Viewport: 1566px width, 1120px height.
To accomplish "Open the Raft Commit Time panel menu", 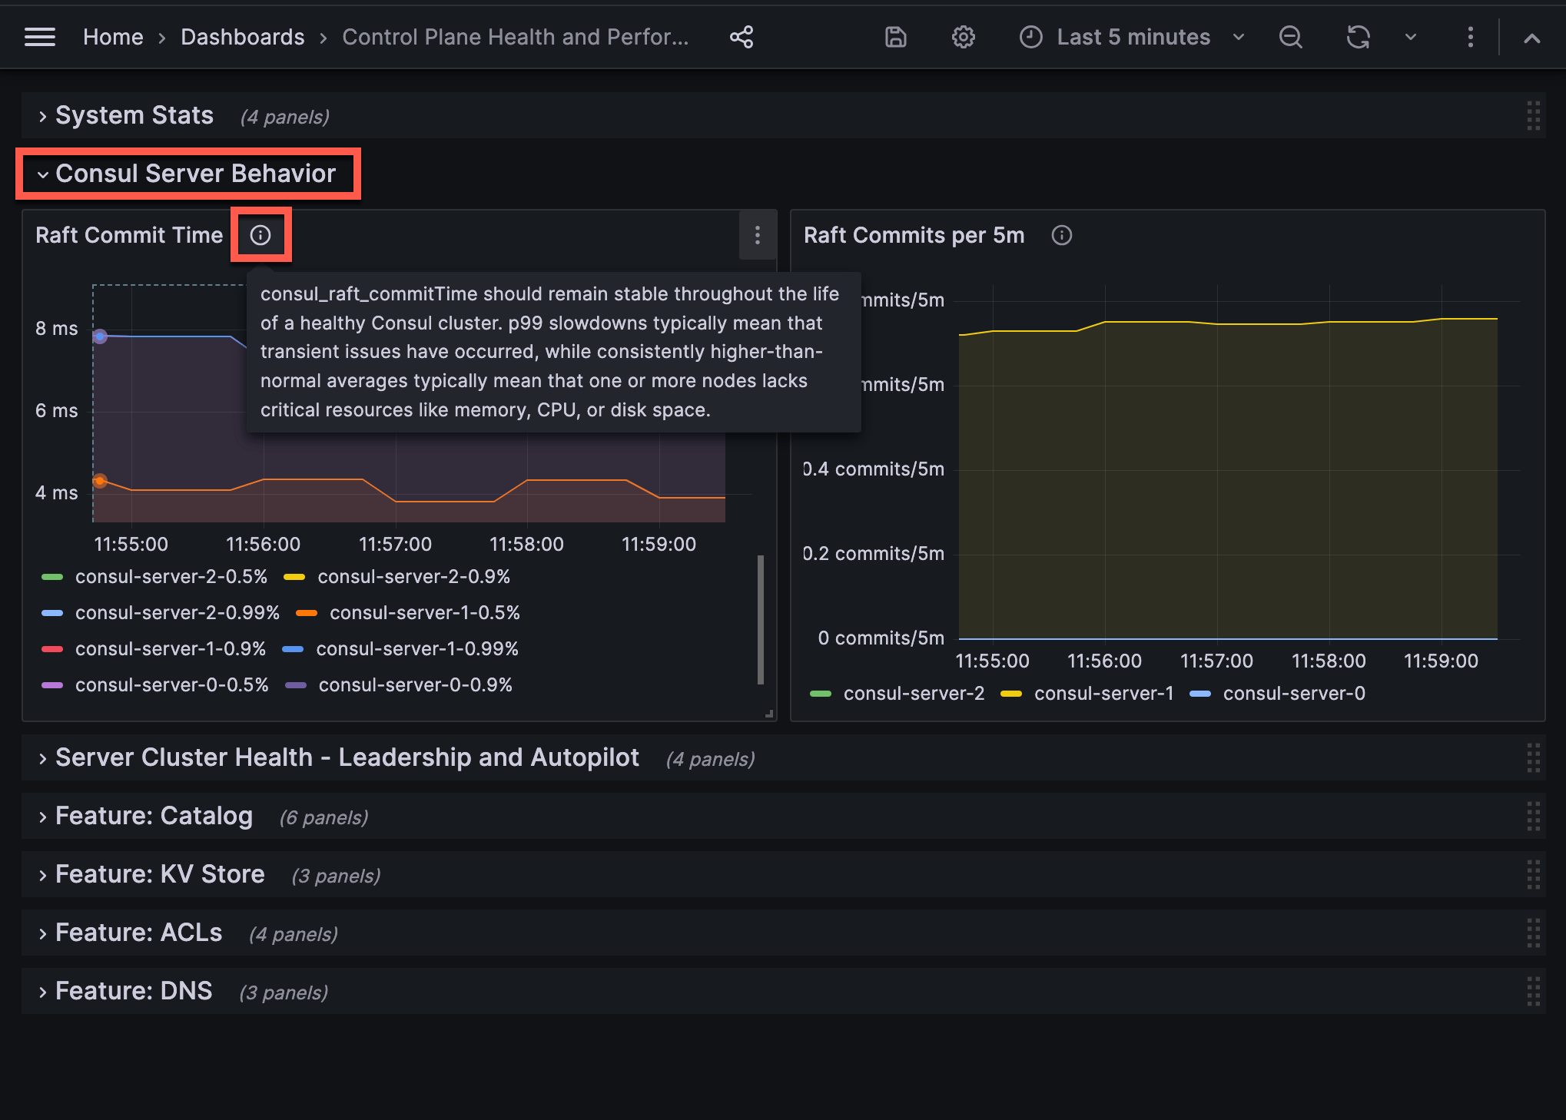I will 758,235.
